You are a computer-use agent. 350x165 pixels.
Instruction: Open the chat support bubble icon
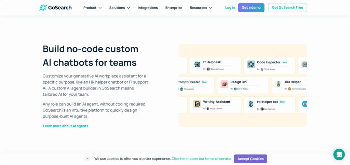(x=339, y=154)
